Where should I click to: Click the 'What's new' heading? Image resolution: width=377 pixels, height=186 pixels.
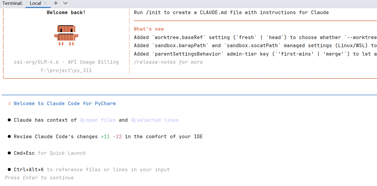[x=149, y=29]
